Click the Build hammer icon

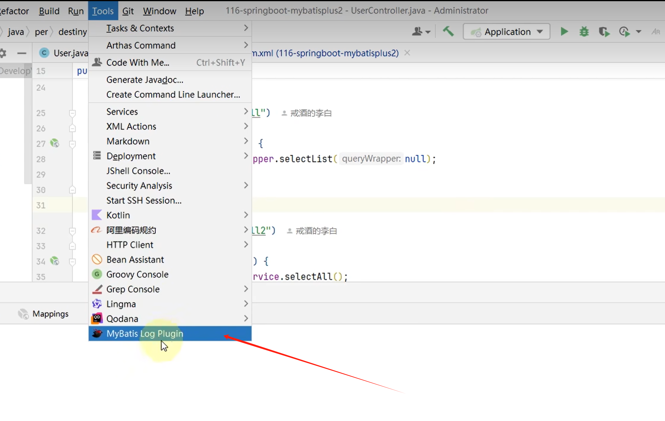pos(448,31)
